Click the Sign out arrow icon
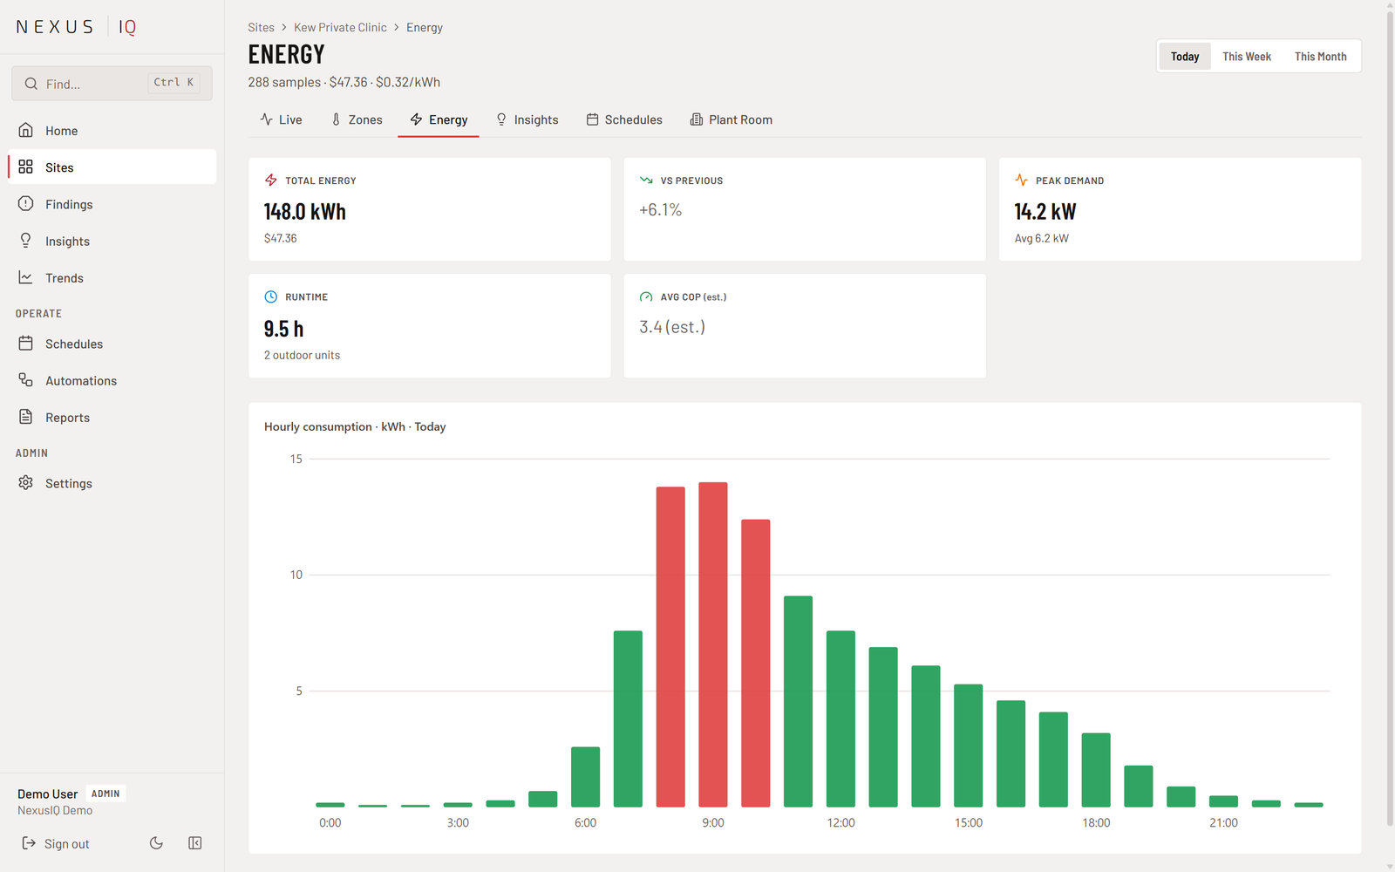Viewport: 1395px width, 872px height. tap(29, 843)
